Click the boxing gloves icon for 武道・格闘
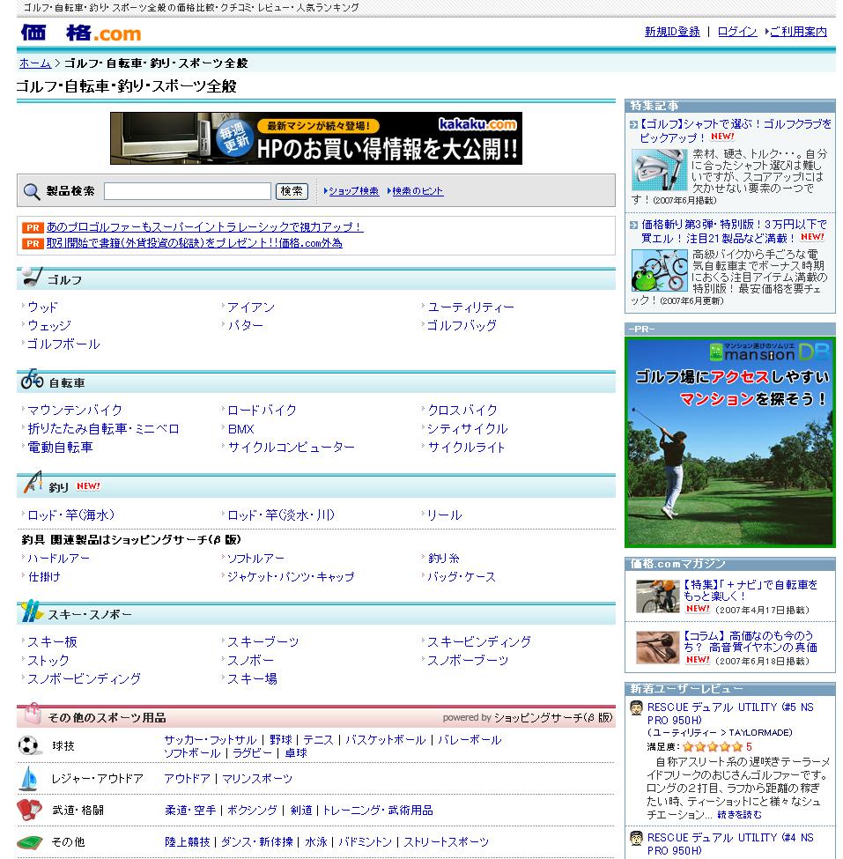Screen dimensions: 843x859 pyautogui.click(x=29, y=810)
